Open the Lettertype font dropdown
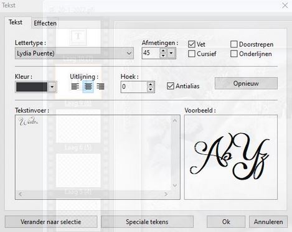Viewport: 292px width, 232px height. coord(74,53)
